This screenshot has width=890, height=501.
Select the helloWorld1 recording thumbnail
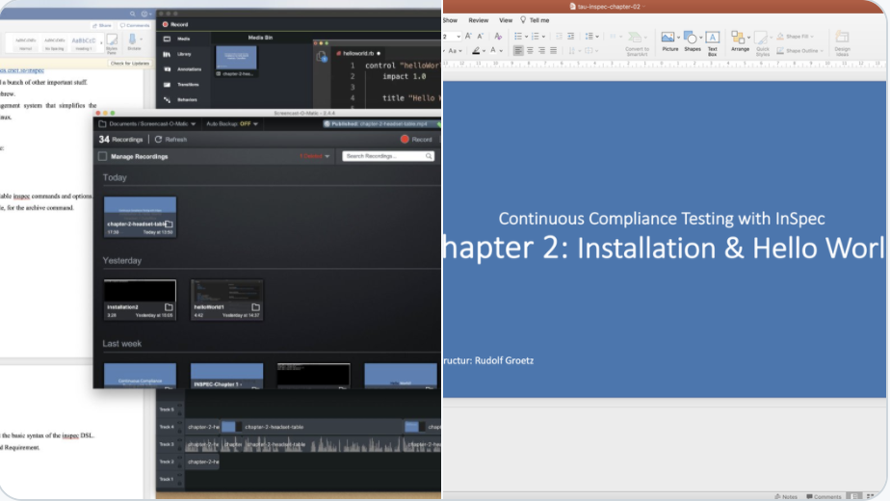(226, 300)
